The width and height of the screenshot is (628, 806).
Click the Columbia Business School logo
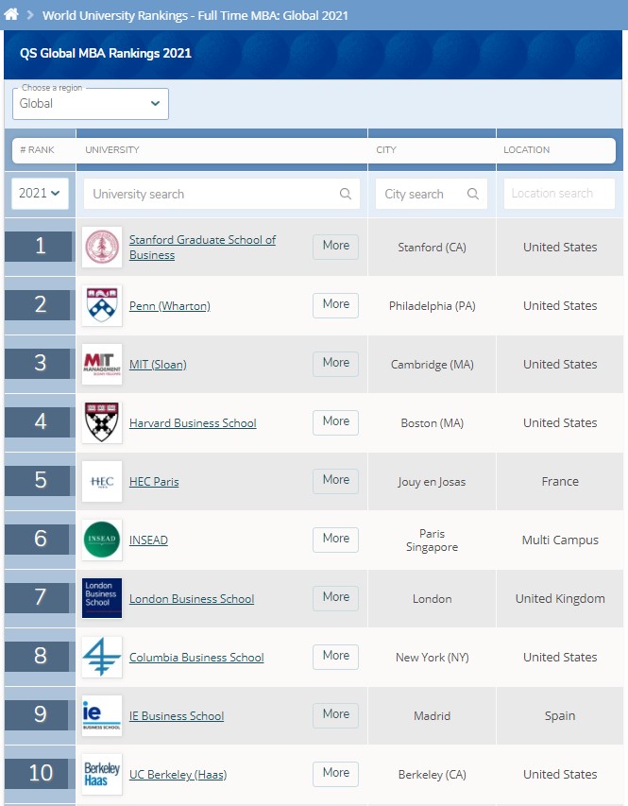point(102,658)
